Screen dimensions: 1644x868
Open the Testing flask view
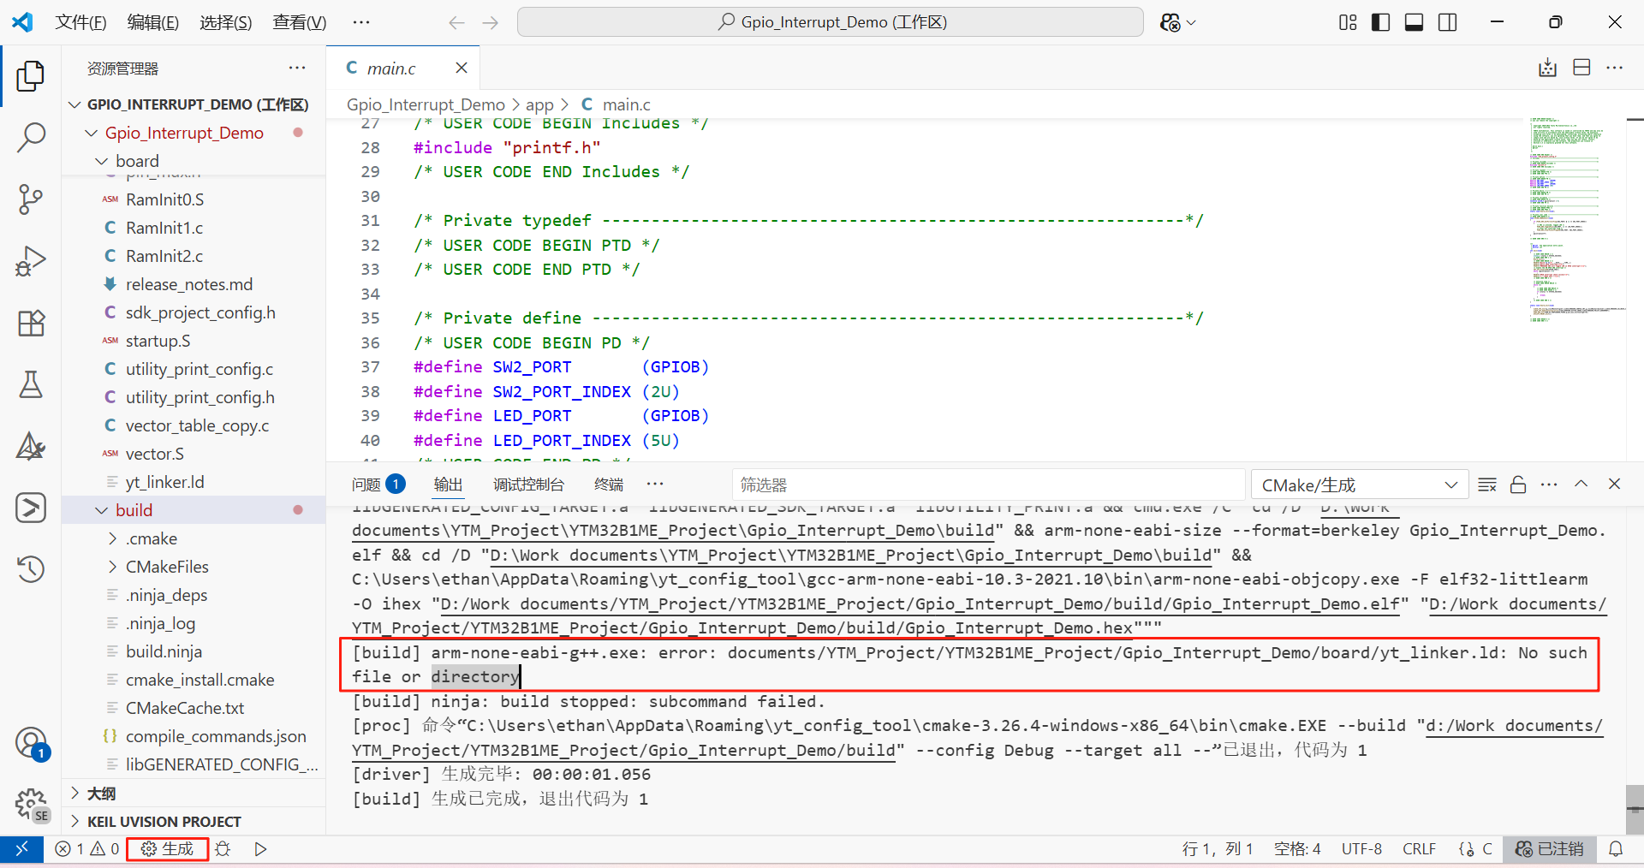tap(31, 384)
